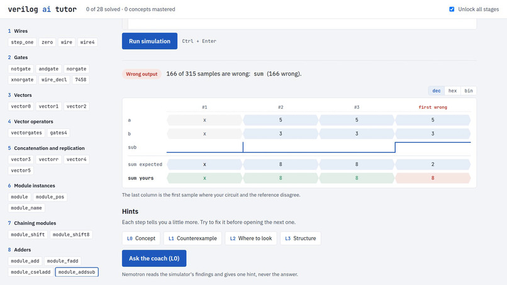Open the wire problem
The width and height of the screenshot is (507, 285).
tap(67, 42)
